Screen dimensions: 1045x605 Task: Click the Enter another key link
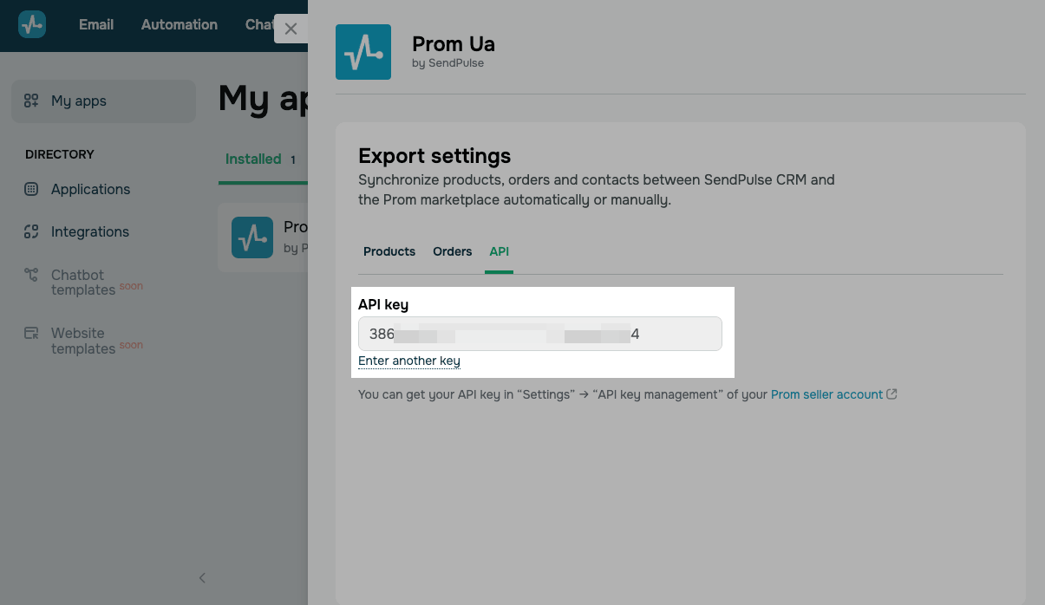click(x=408, y=361)
